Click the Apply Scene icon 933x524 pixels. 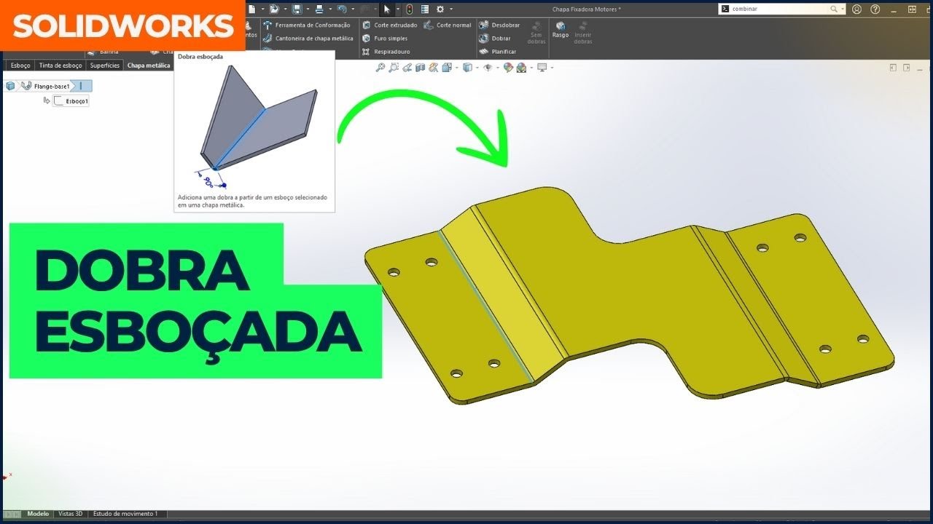521,68
